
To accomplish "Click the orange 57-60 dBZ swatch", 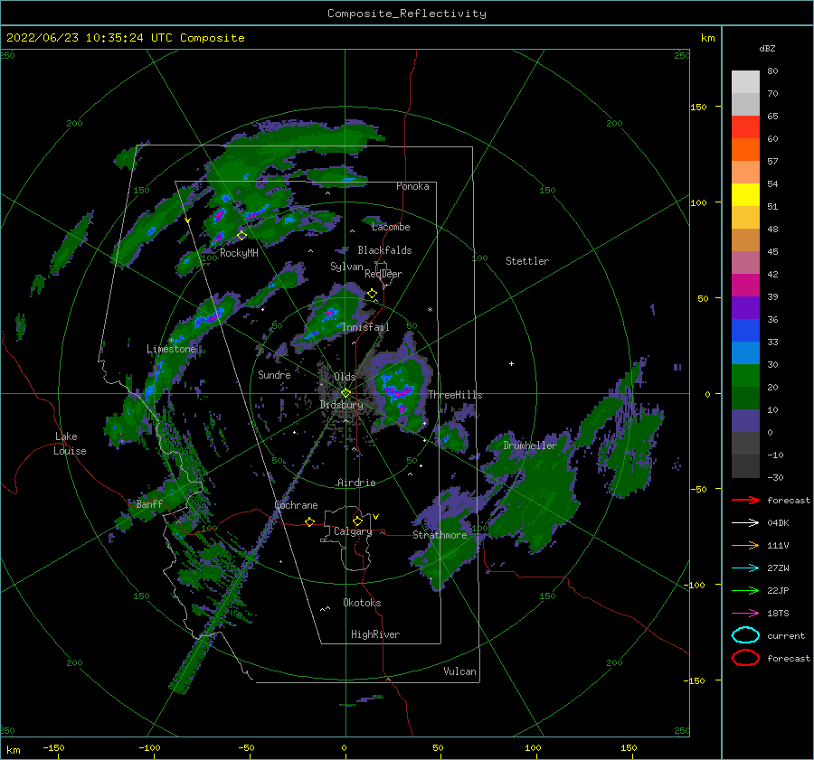I will pos(745,150).
